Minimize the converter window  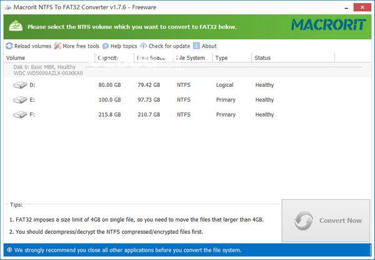click(346, 7)
